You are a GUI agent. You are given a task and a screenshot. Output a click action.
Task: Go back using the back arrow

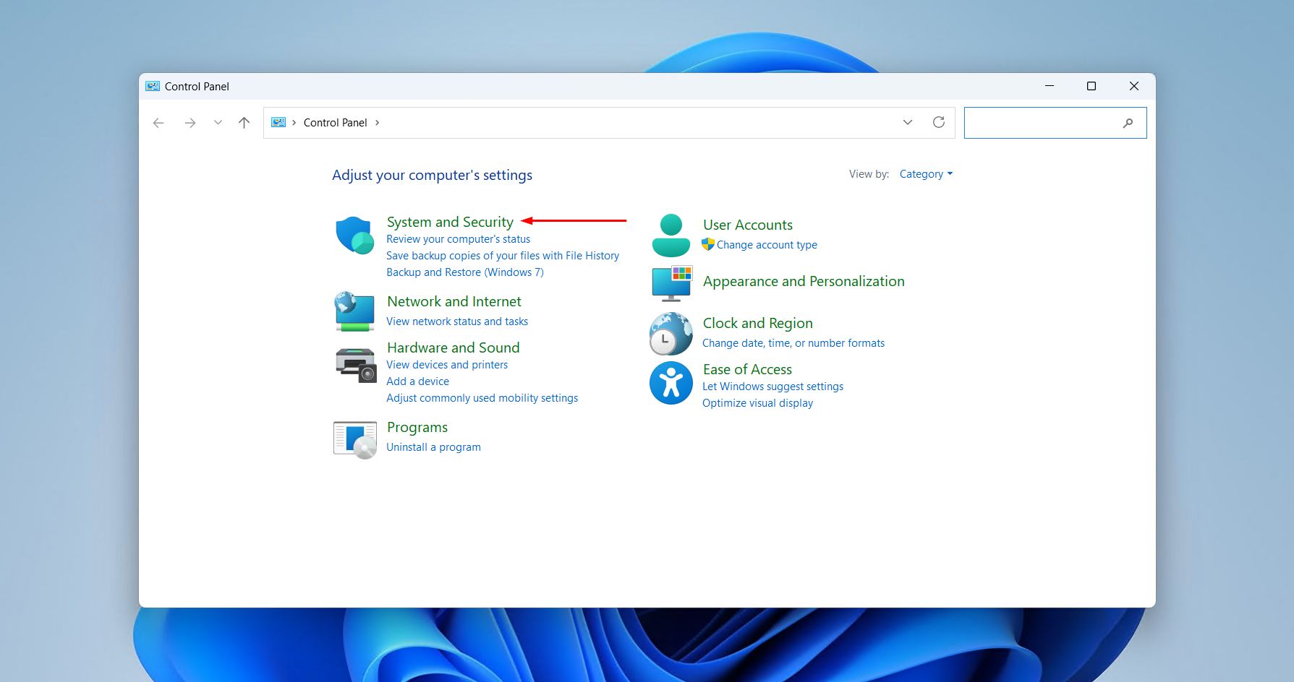coord(158,123)
